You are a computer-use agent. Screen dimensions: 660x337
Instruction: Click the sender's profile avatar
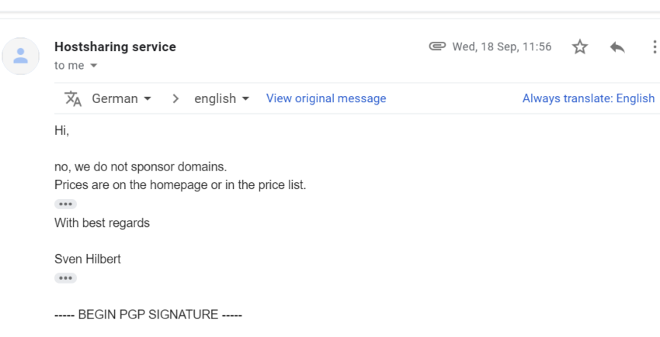pos(21,56)
